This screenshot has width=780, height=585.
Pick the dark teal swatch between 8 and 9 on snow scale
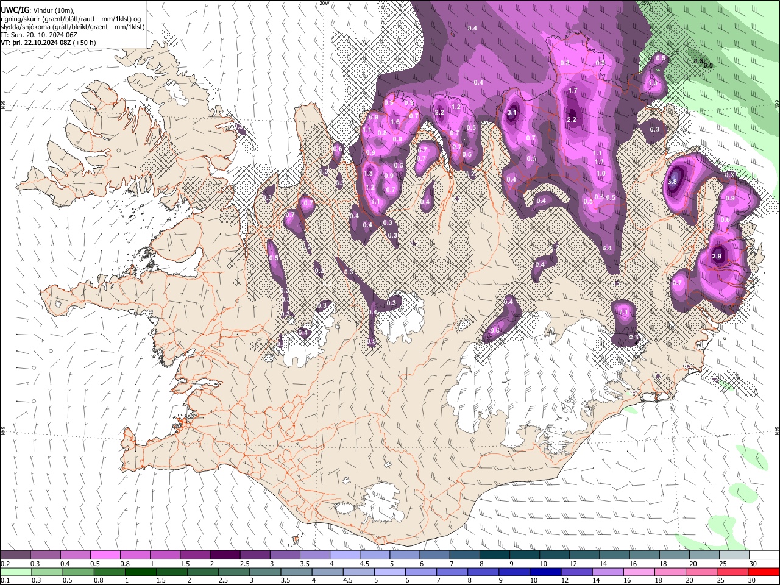pos(494,555)
